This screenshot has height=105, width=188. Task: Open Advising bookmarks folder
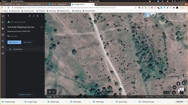pyautogui.click(x=77, y=11)
